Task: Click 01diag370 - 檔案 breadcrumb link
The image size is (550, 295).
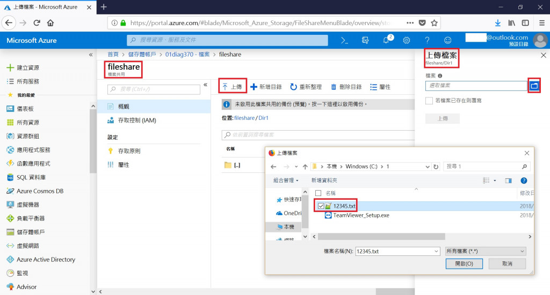Action: [187, 55]
